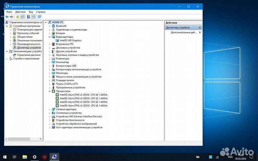The height and width of the screenshot is (161, 258).
Task: Open the Действие menu
Action: (20, 12)
